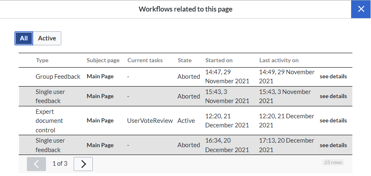Sort by Started on column header
The image size is (371, 176).
click(219, 60)
